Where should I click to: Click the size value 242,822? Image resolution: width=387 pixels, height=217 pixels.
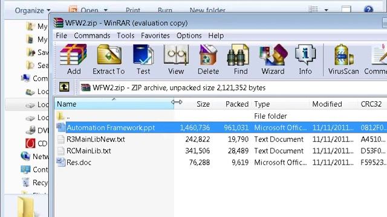[198, 139]
